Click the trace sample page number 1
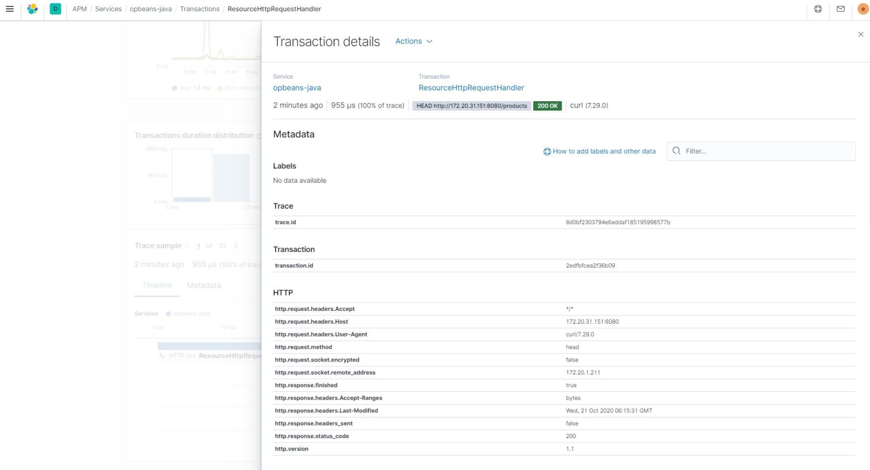 [x=199, y=246]
